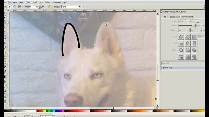Open the Object menu
The image size is (209, 117).
tap(28, 2)
